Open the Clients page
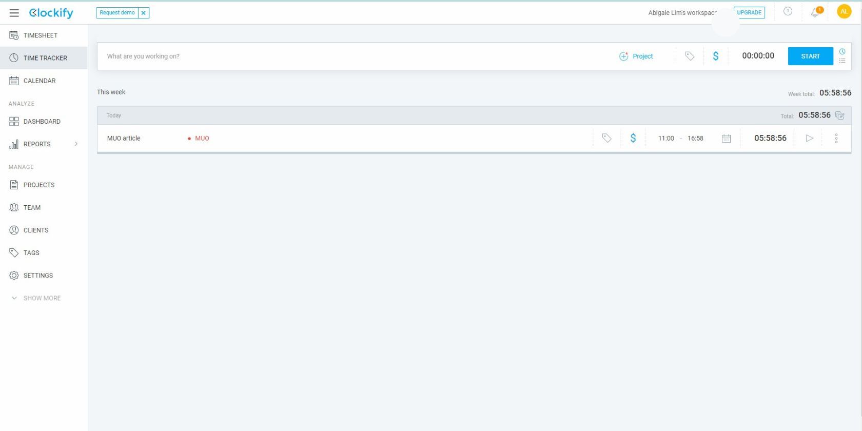 coord(44,230)
